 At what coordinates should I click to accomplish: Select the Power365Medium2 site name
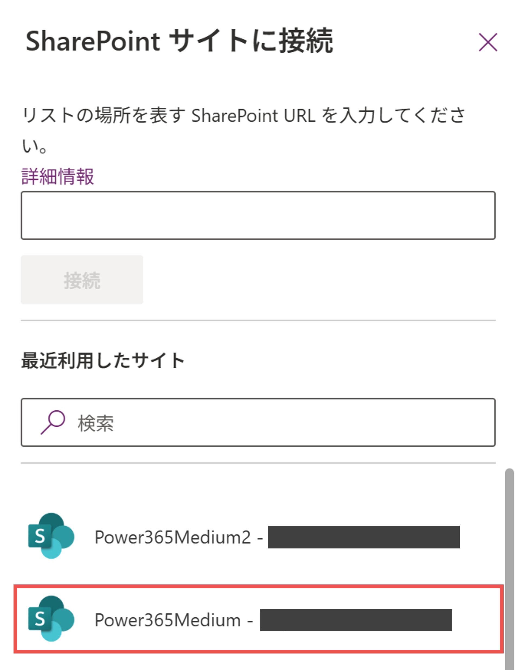tap(172, 537)
